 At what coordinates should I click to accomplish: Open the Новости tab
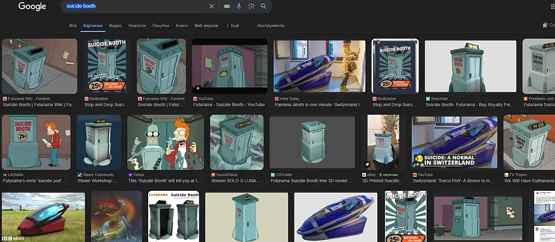point(137,25)
